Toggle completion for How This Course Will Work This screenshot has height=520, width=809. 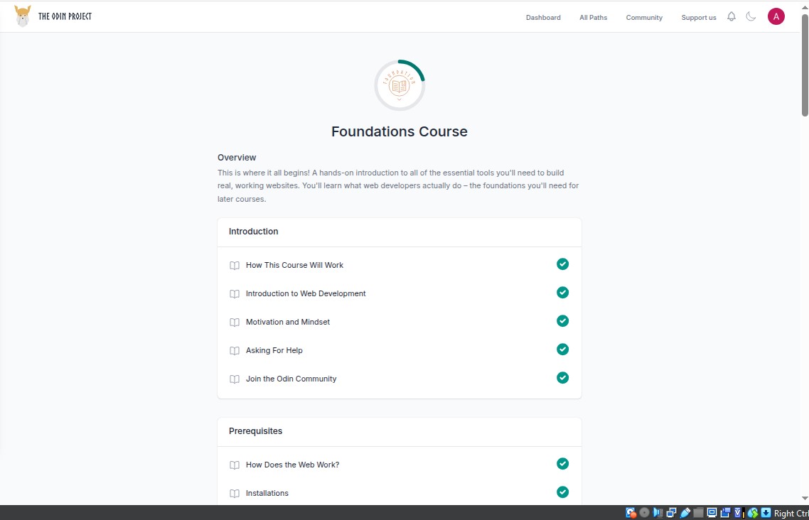[x=562, y=264]
